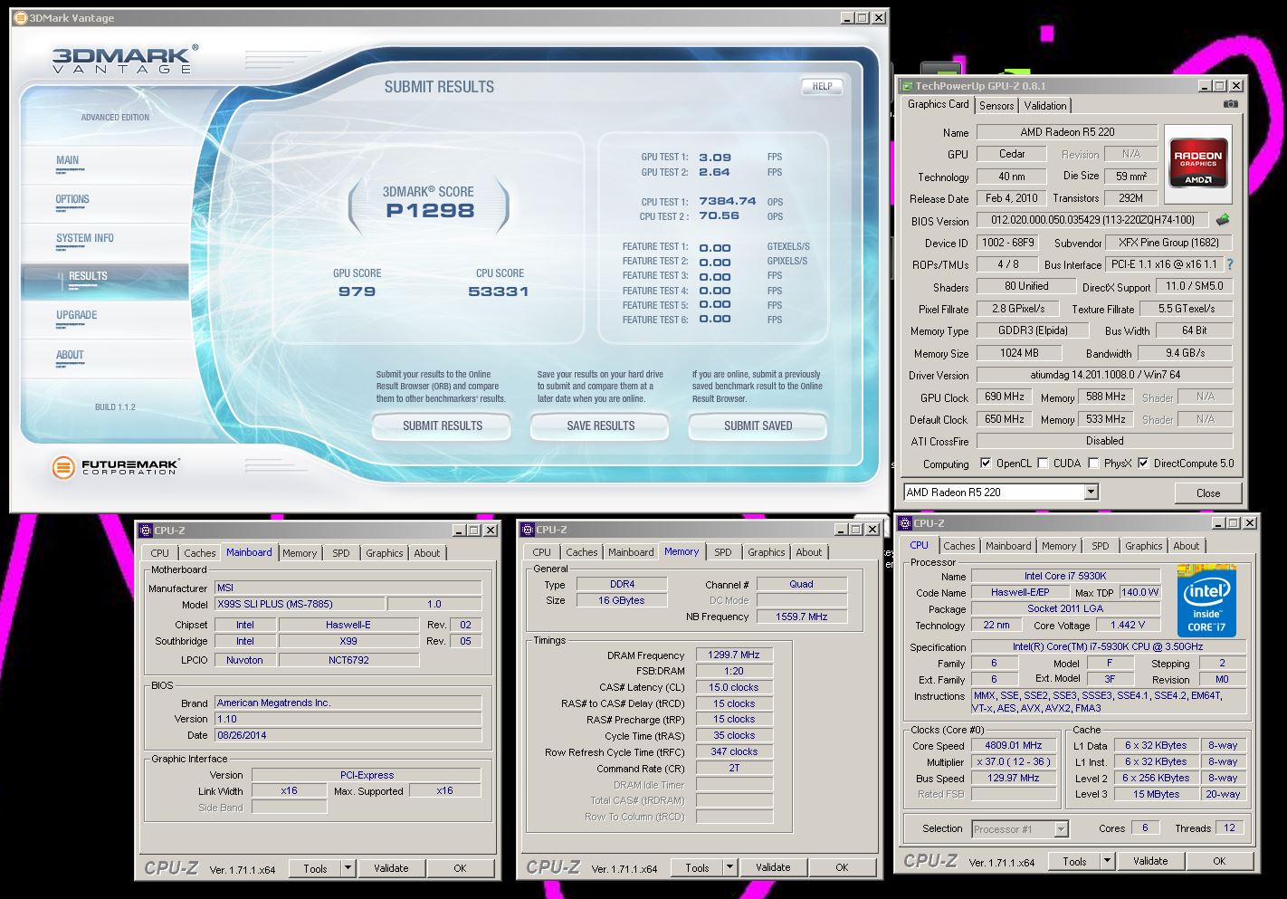
Task: Switch to SPD tab in Mainboard CPU-Z window
Action: (340, 553)
